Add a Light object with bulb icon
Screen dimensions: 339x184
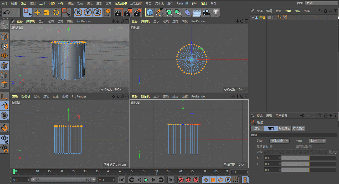click(x=216, y=12)
